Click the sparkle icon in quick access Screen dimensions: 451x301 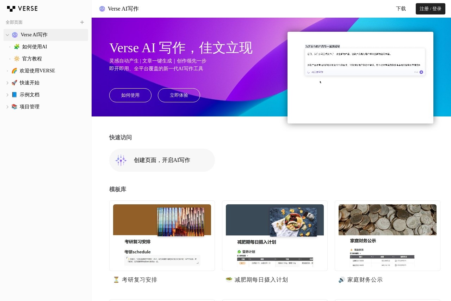tap(121, 160)
